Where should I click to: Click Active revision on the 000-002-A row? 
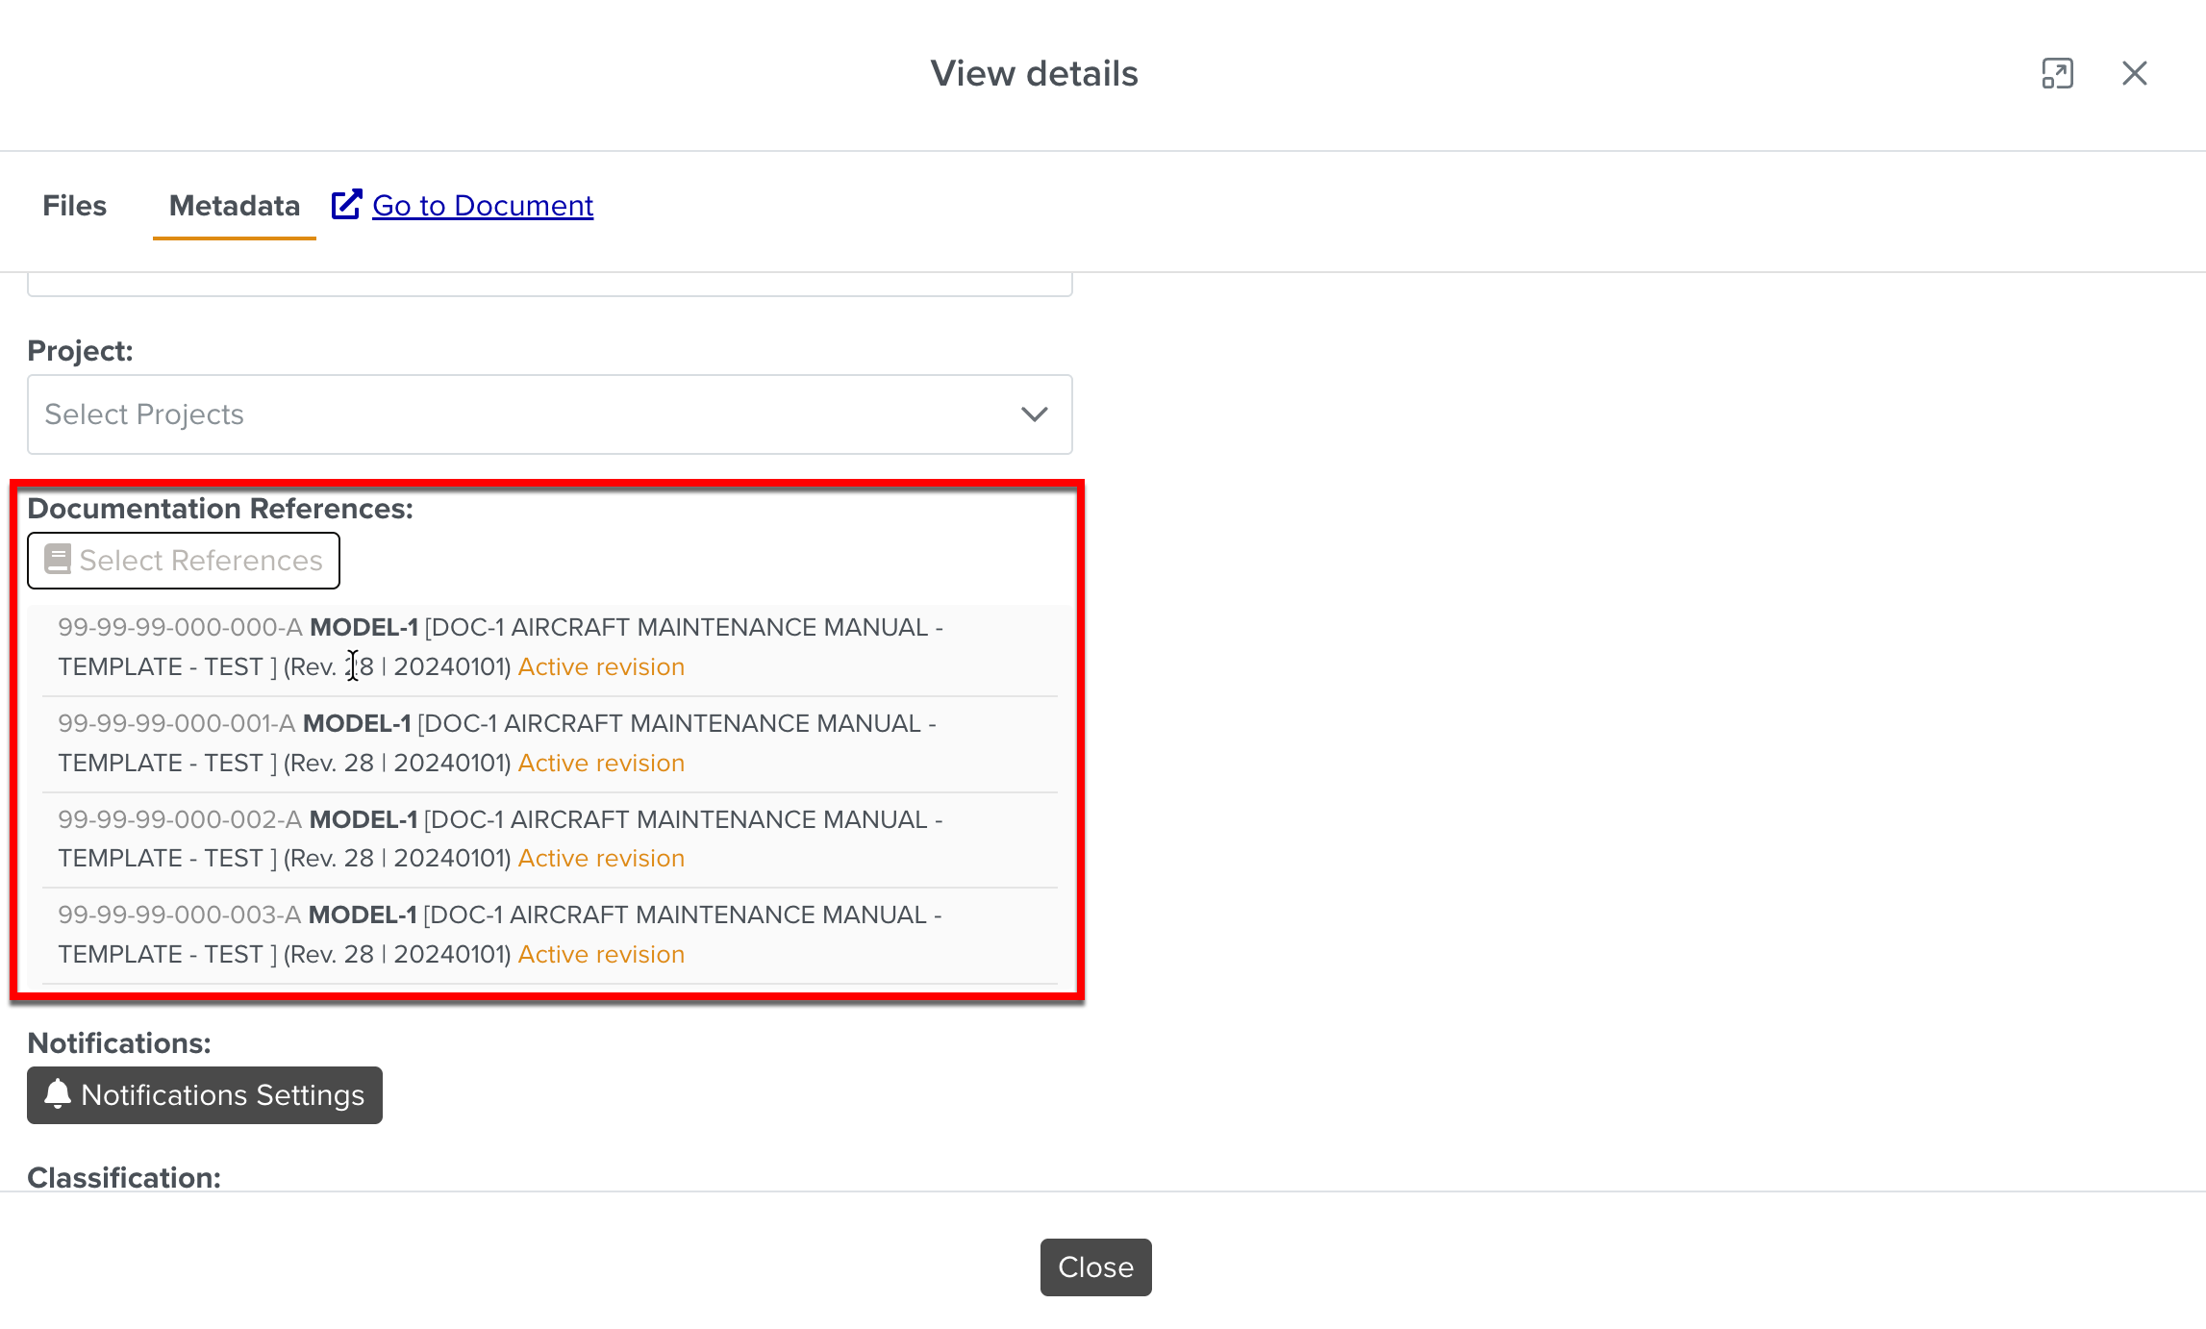click(601, 858)
